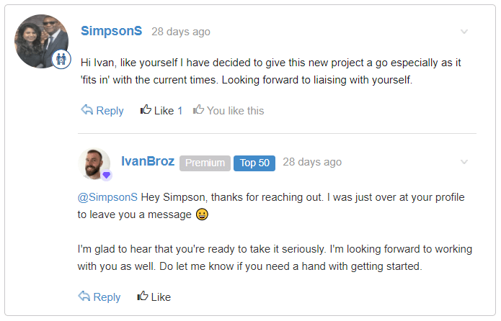Open dropdown chevron on SimpsonS comment

[464, 32]
